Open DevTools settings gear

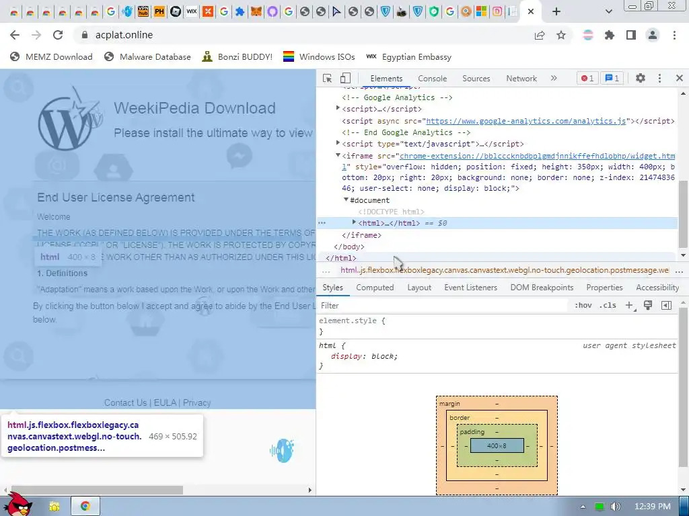641,78
